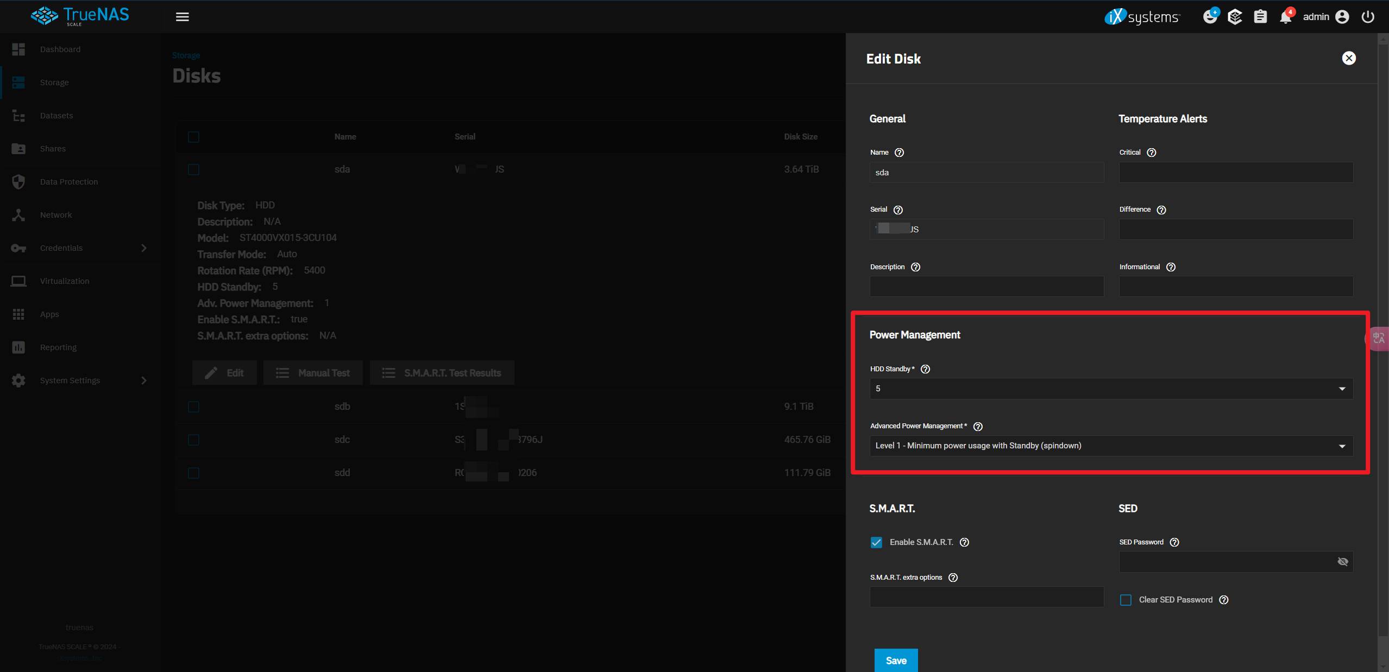The image size is (1389, 672).
Task: Click the TrueCommand status icon
Action: click(1235, 17)
